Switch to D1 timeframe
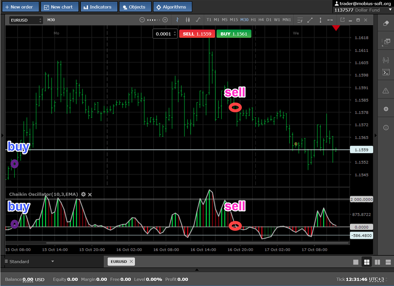394x286 pixels. coord(269,20)
